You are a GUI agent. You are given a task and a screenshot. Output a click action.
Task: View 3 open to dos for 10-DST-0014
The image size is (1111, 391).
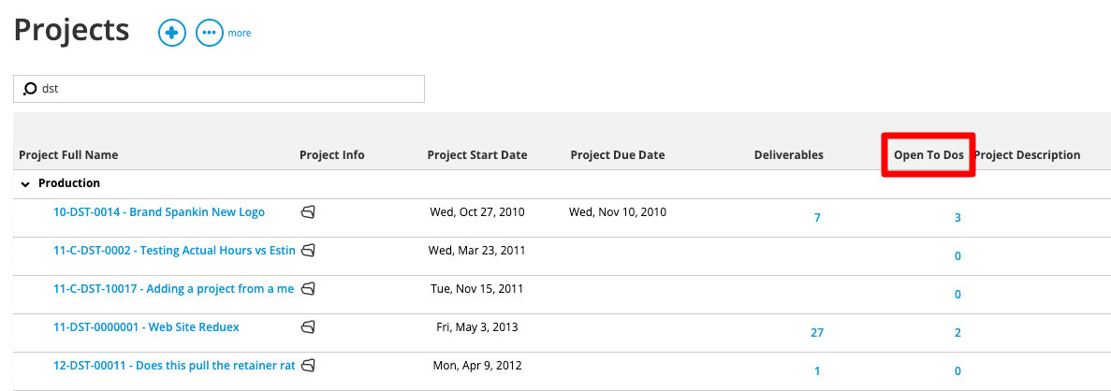tap(958, 217)
